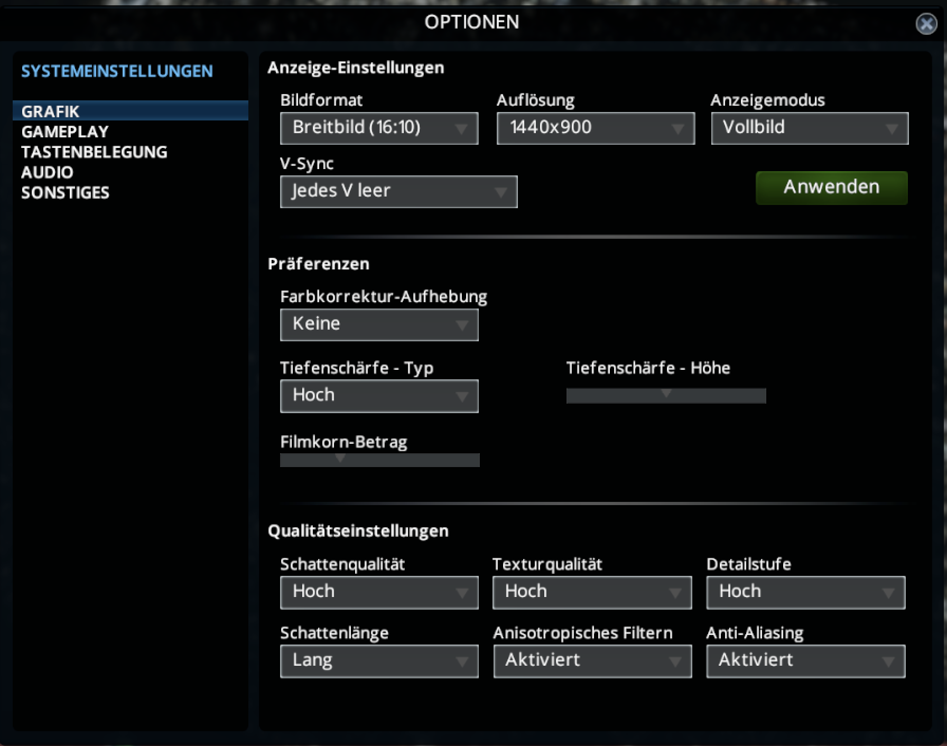
Task: Adjust the Filmkorn-Betrag slider
Action: (379, 460)
